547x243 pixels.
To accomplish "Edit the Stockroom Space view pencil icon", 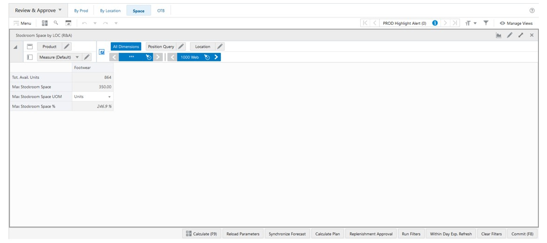I will [x=510, y=35].
